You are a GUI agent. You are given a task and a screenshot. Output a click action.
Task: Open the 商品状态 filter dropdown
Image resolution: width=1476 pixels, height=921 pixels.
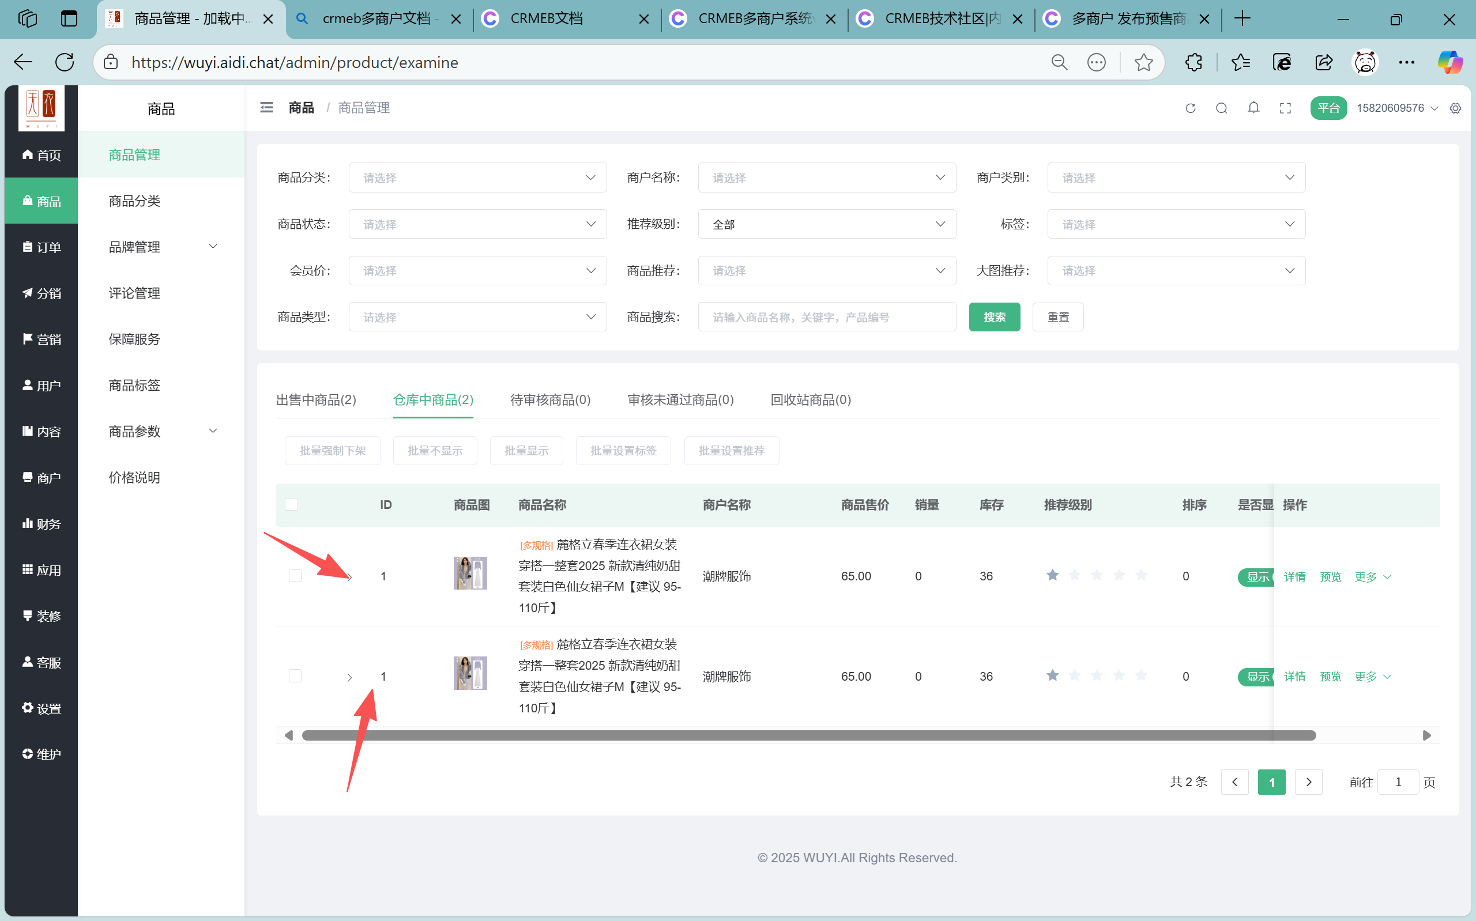[x=477, y=224]
